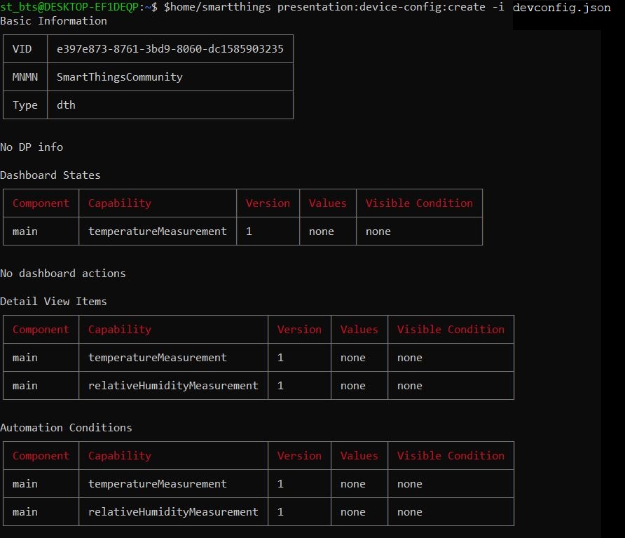The width and height of the screenshot is (625, 538).
Task: Click Visible Condition header in Automation Conditions
Action: click(x=451, y=455)
